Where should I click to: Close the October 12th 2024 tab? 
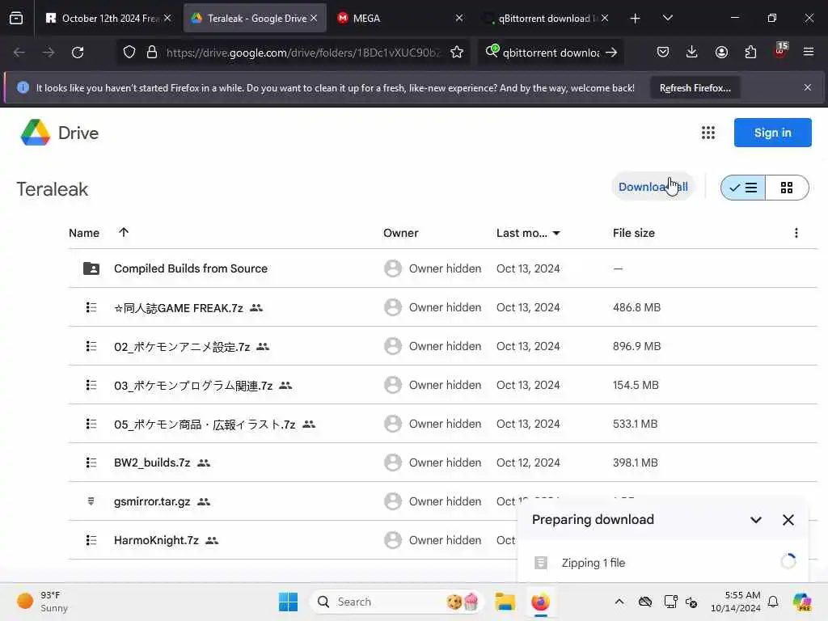click(167, 18)
